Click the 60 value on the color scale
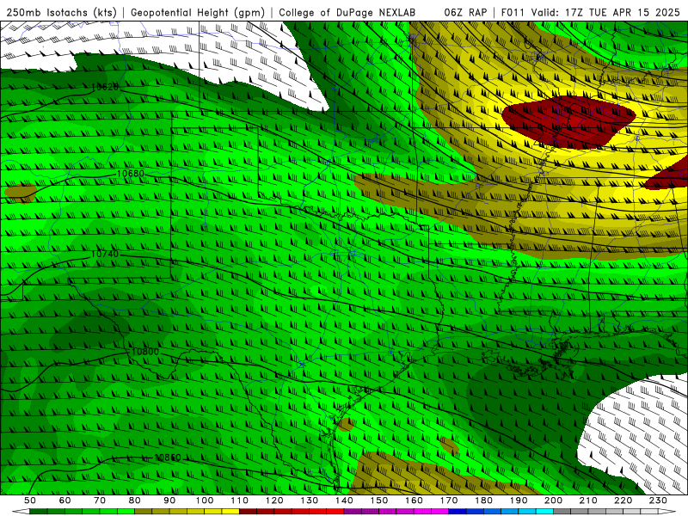This screenshot has width=688, height=516. click(x=64, y=501)
